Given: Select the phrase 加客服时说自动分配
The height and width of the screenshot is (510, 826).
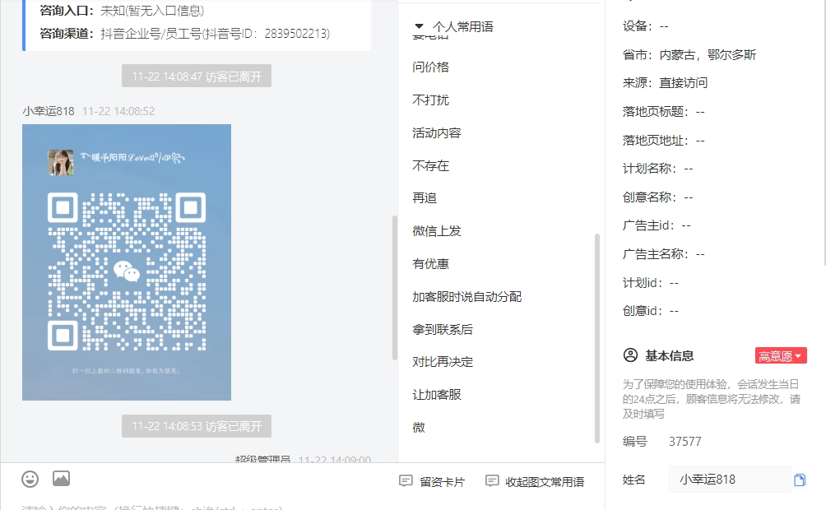Looking at the screenshot, I should tap(466, 297).
